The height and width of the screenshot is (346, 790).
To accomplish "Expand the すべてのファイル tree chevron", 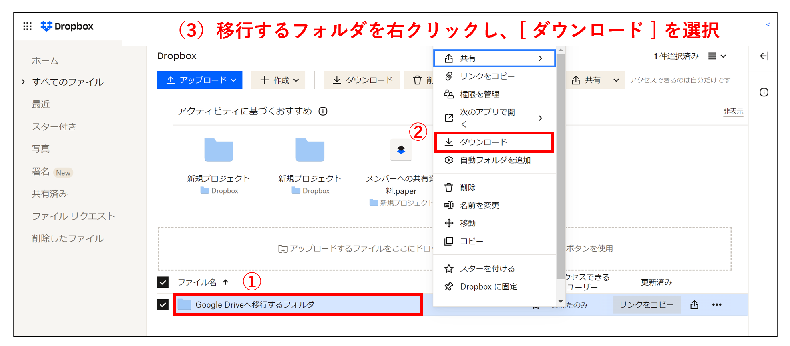I will 23,82.
